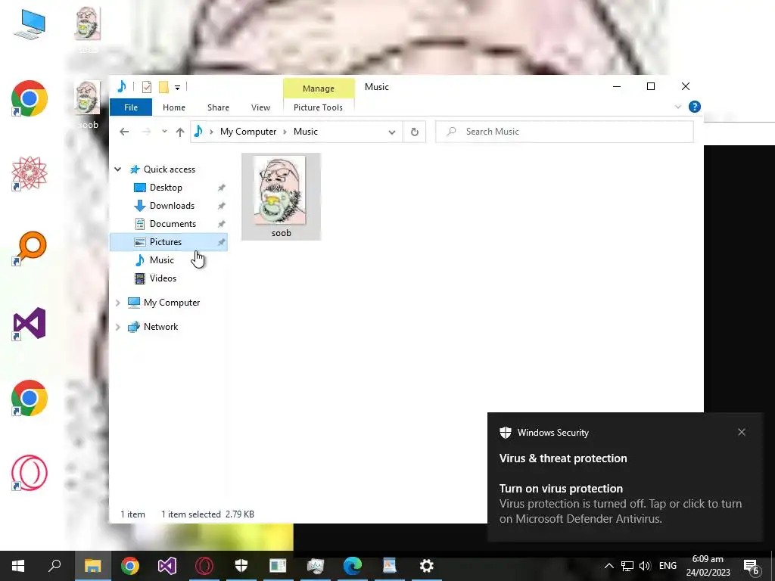Go up one folder level

point(180,132)
